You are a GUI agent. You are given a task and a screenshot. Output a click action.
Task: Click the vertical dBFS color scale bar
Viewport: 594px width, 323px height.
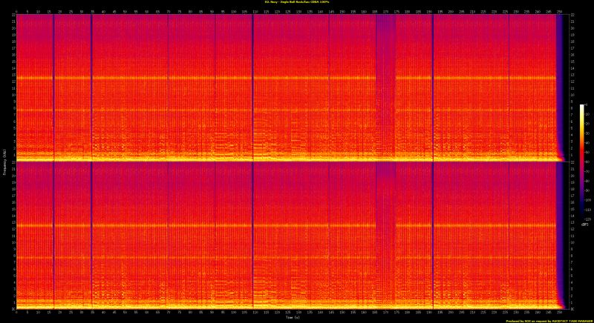point(582,163)
